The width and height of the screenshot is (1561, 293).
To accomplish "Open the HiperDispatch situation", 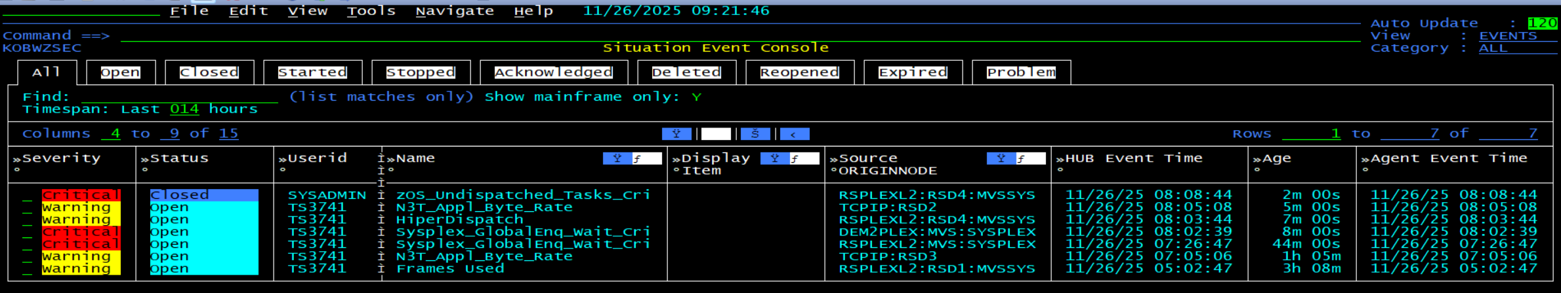I will tap(460, 220).
